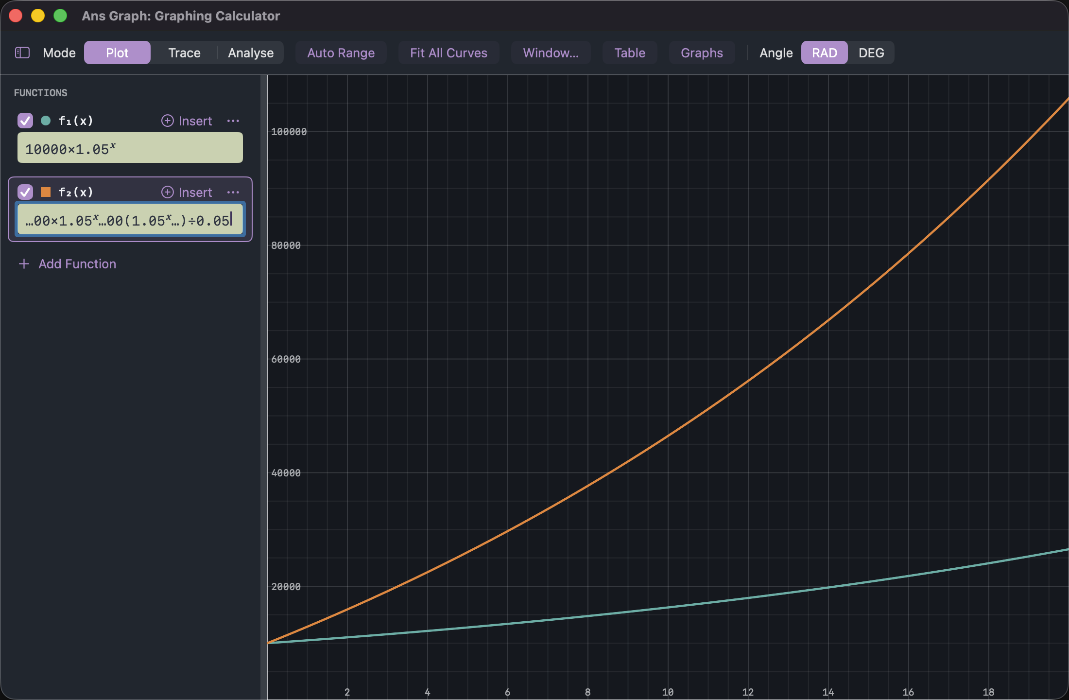Close the Ans Graph window
This screenshot has height=700, width=1069.
point(16,16)
